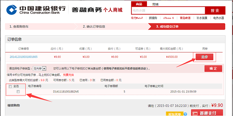Screen dimensions: 233x116
Task: Click the max deduction ¥4500.00 value
Action: [x=171, y=57]
